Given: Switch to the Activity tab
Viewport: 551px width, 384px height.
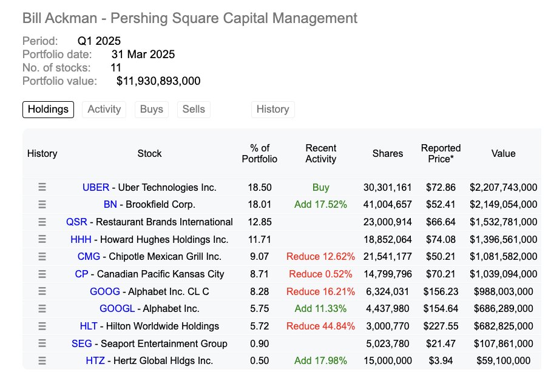Looking at the screenshot, I should point(104,110).
